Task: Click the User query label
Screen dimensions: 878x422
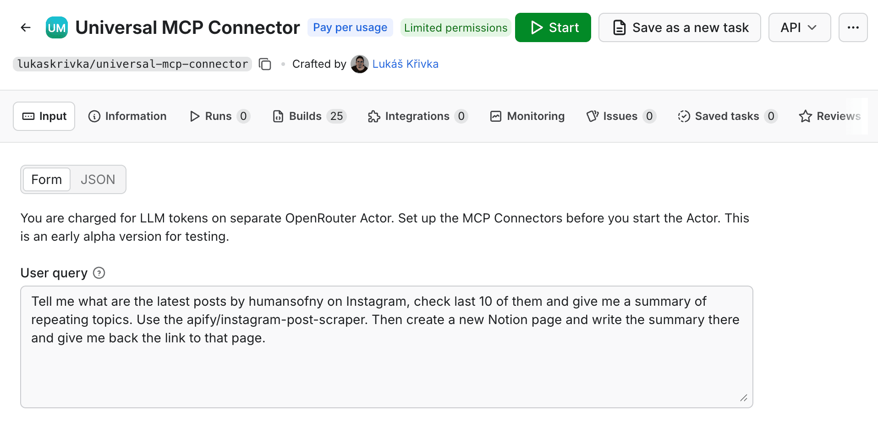Action: [x=54, y=273]
